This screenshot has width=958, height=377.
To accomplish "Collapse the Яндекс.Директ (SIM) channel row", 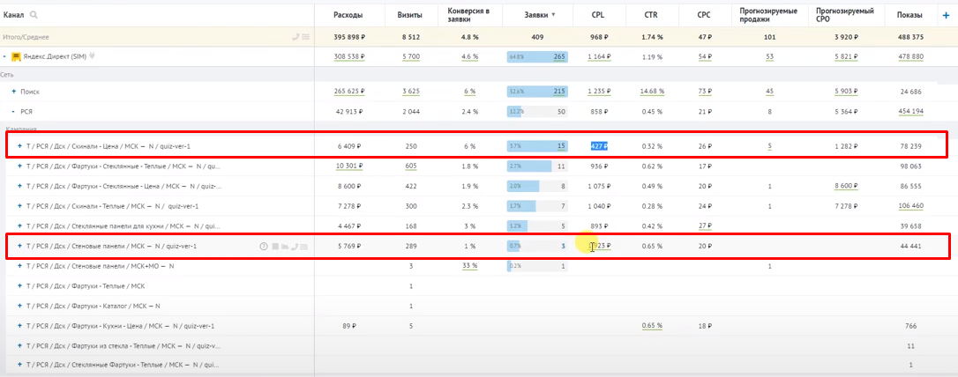I will coord(5,56).
